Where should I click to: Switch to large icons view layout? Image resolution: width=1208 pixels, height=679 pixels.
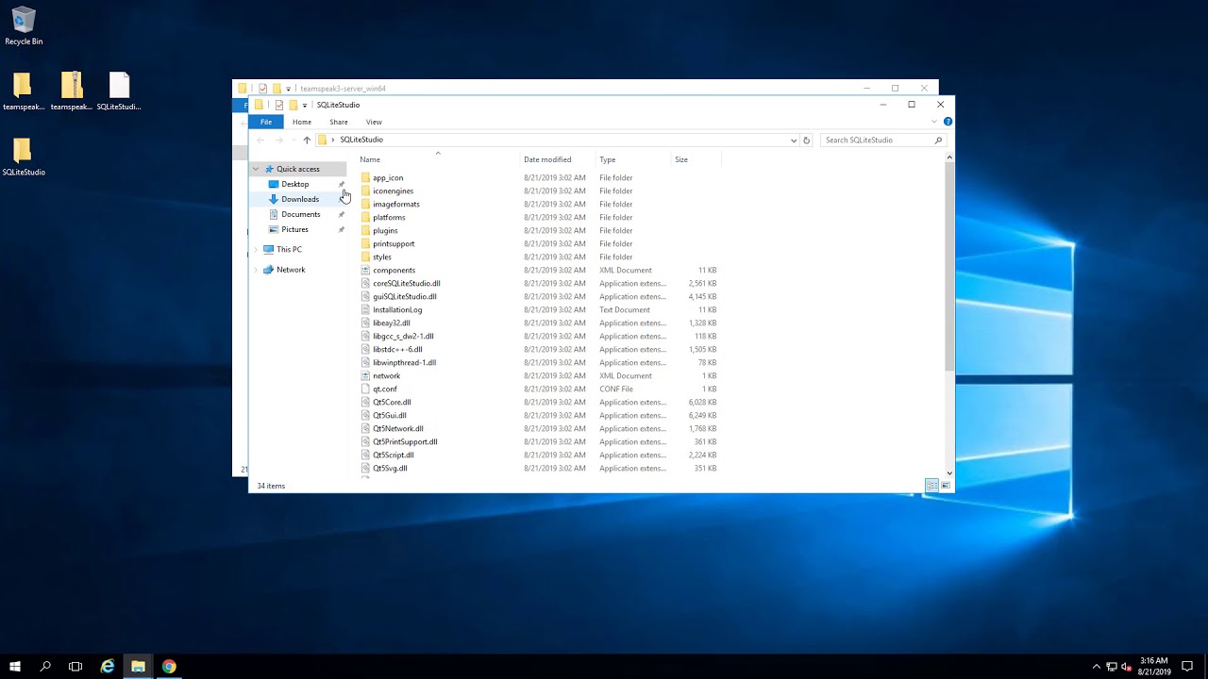(946, 486)
